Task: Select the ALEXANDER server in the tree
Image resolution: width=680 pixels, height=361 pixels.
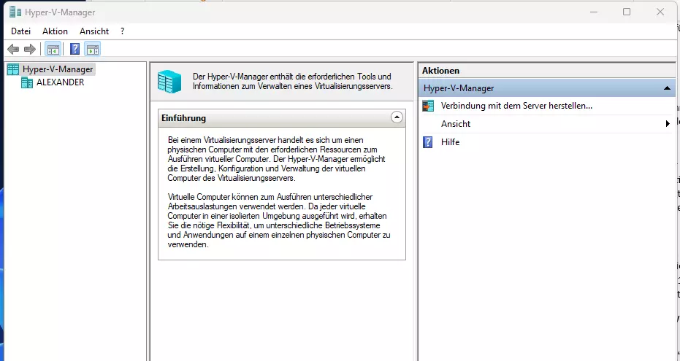Action: coord(60,82)
